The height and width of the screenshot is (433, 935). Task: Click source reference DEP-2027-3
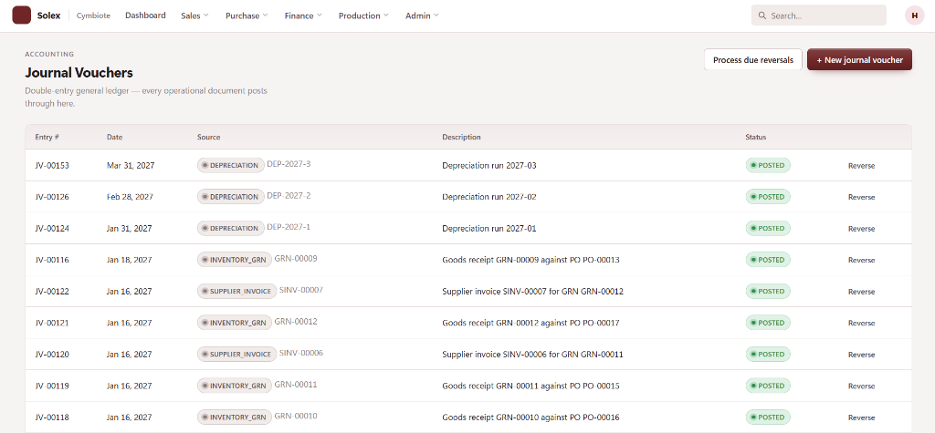coord(289,164)
